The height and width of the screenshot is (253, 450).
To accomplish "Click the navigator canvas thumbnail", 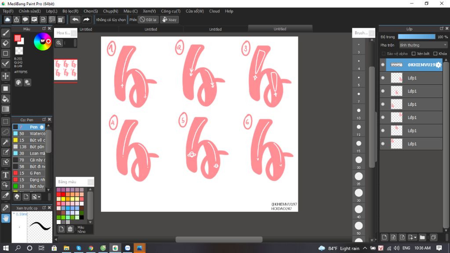I will [x=66, y=69].
